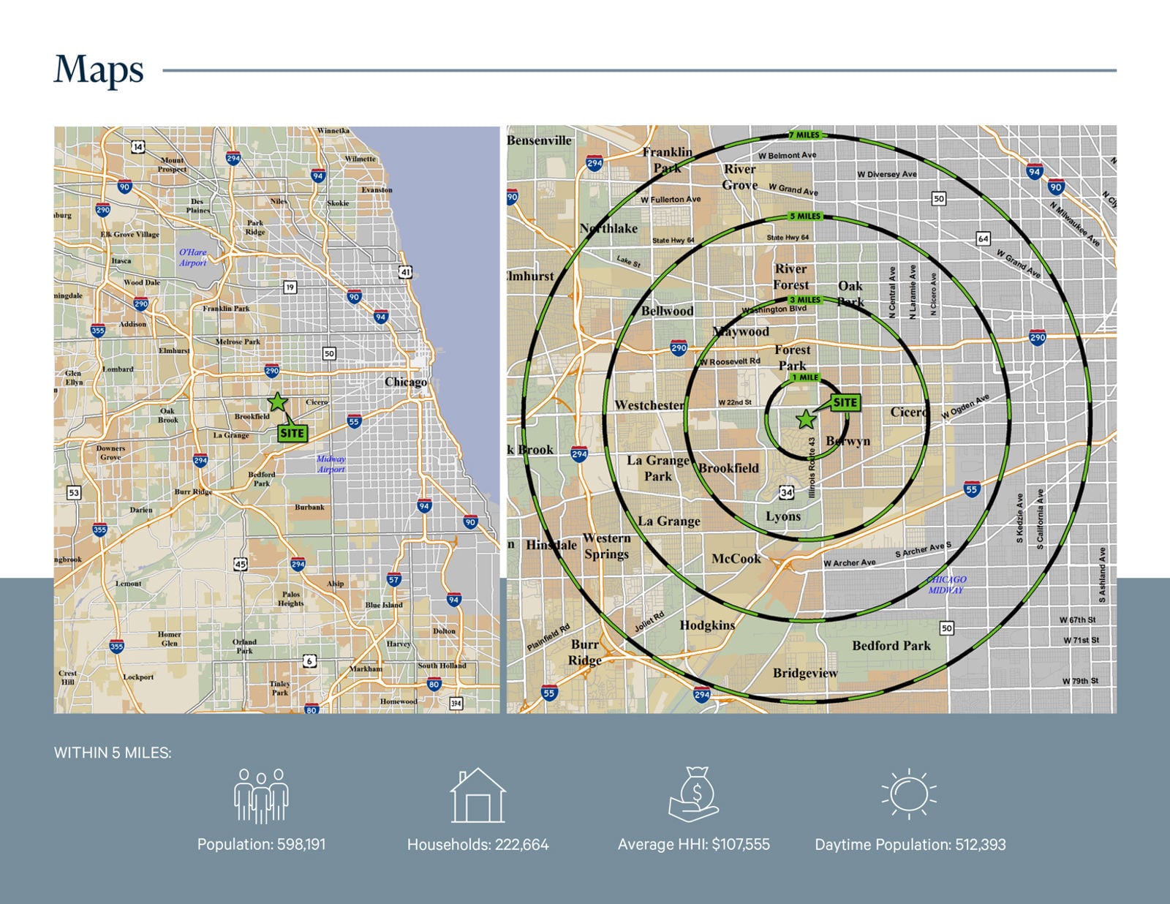1170x904 pixels.
Task: Select the Population: 598,191 text
Action: (261, 844)
